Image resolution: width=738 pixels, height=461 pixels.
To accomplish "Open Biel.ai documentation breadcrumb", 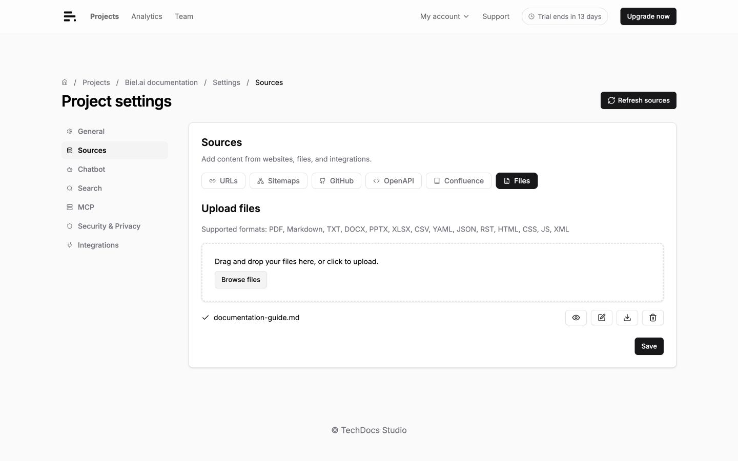I will point(161,82).
